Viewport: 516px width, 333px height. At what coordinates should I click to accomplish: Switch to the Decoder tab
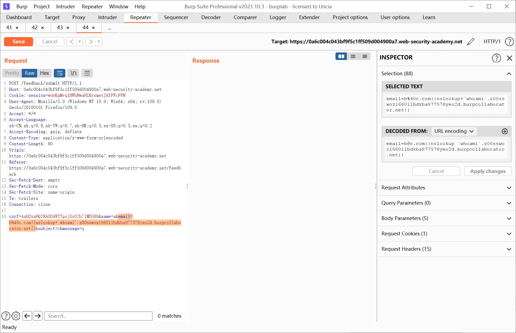pyautogui.click(x=211, y=17)
